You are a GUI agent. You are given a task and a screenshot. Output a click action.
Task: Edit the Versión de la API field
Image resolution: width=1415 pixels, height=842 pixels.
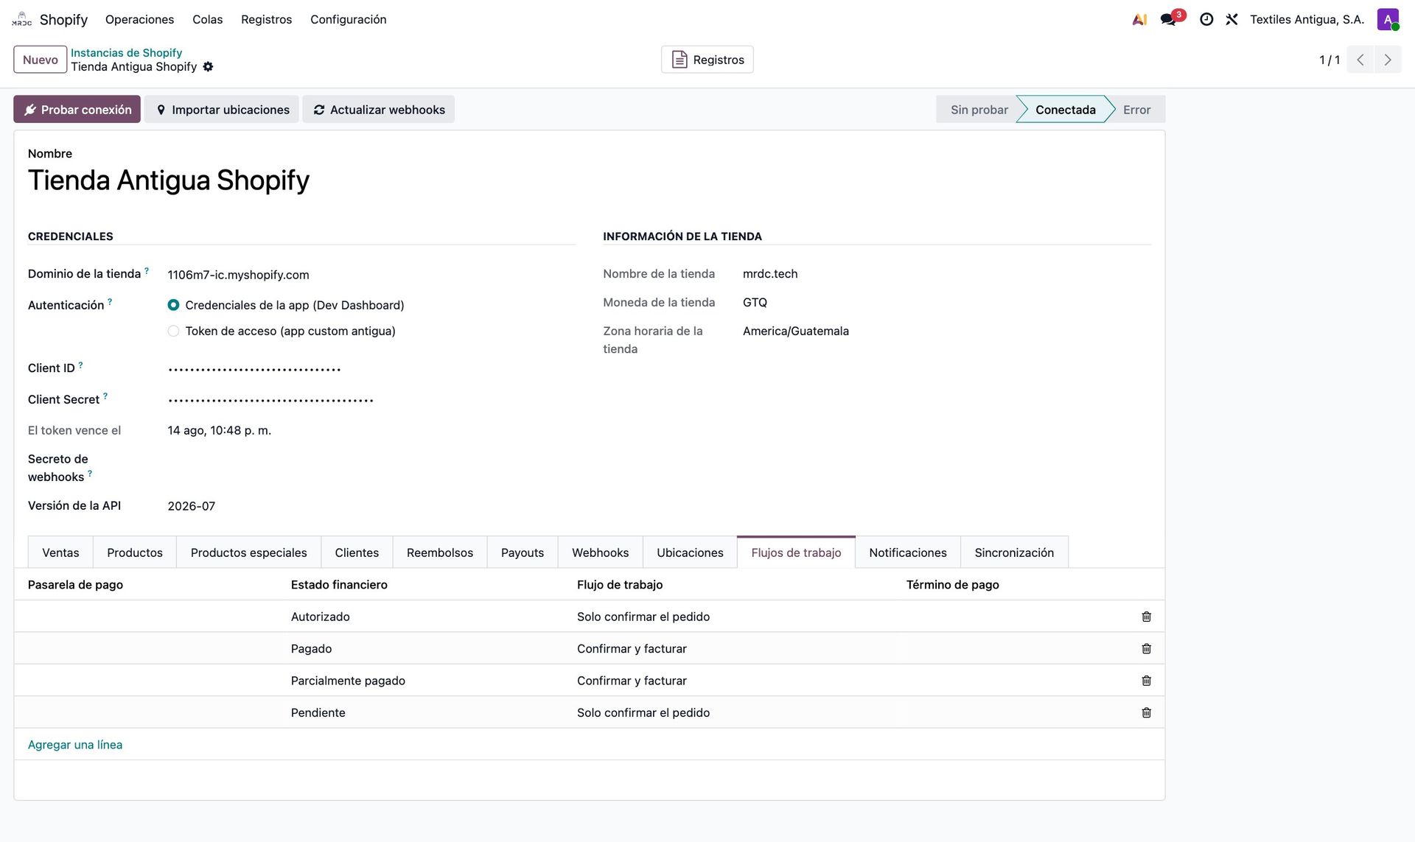point(371,506)
